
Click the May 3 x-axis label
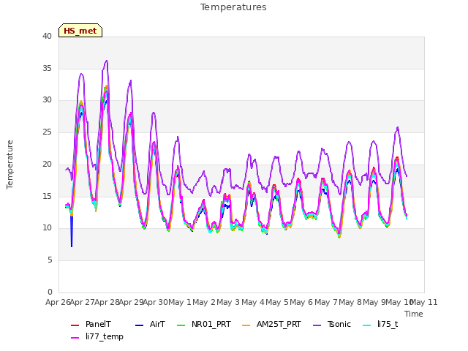(228, 302)
